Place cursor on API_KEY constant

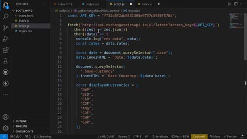[x=88, y=15]
